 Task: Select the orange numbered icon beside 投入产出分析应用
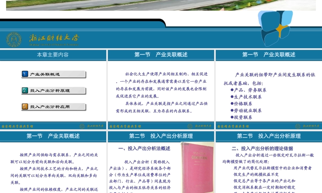tap(24, 106)
